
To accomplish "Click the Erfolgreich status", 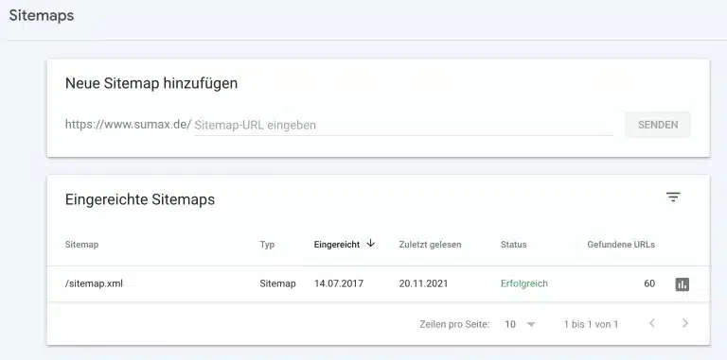I will [x=523, y=283].
